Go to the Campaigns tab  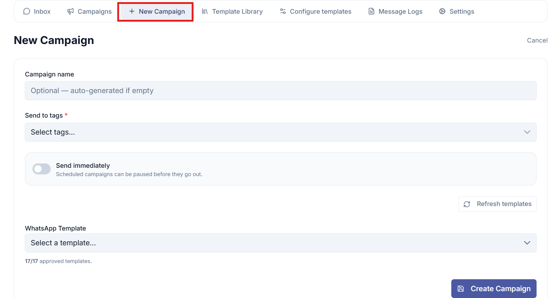pyautogui.click(x=90, y=11)
